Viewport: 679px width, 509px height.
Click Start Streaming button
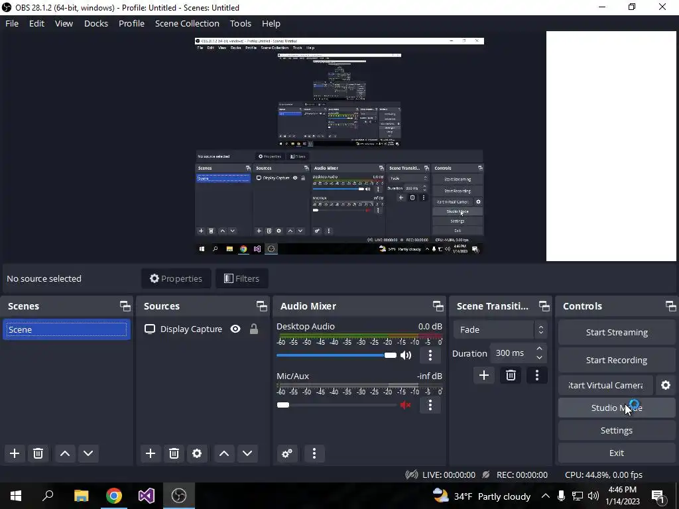(617, 333)
